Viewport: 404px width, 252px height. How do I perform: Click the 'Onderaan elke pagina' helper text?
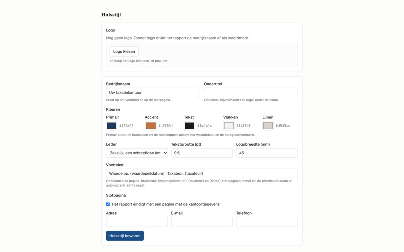tap(199, 183)
